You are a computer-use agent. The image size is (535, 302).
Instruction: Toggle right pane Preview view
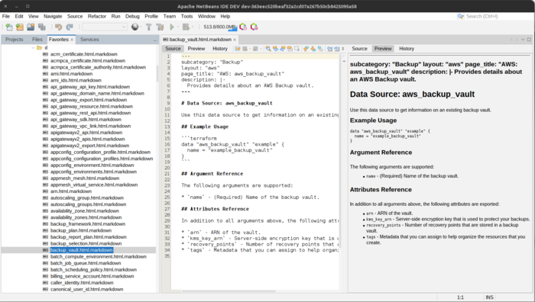(383, 49)
